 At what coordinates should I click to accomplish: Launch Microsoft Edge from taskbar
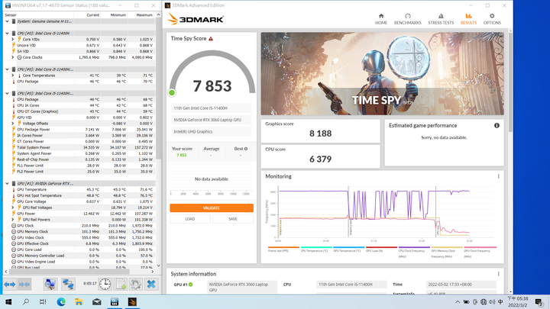pos(61,301)
